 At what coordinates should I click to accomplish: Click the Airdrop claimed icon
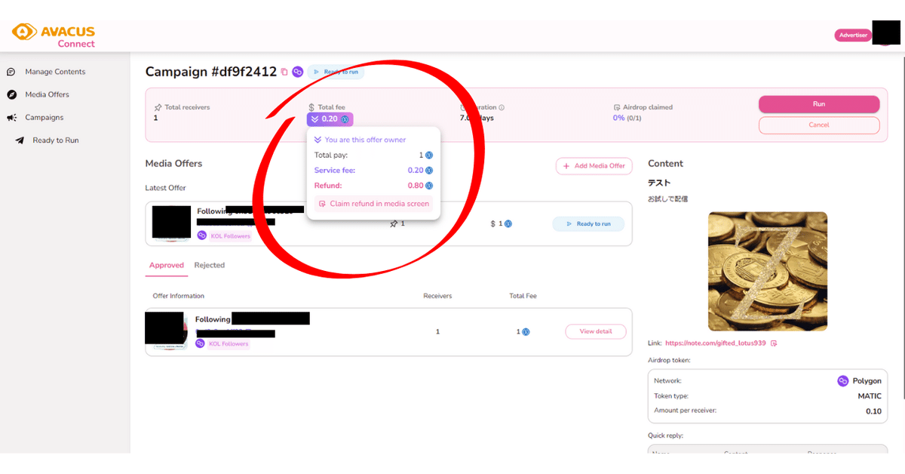coord(617,108)
